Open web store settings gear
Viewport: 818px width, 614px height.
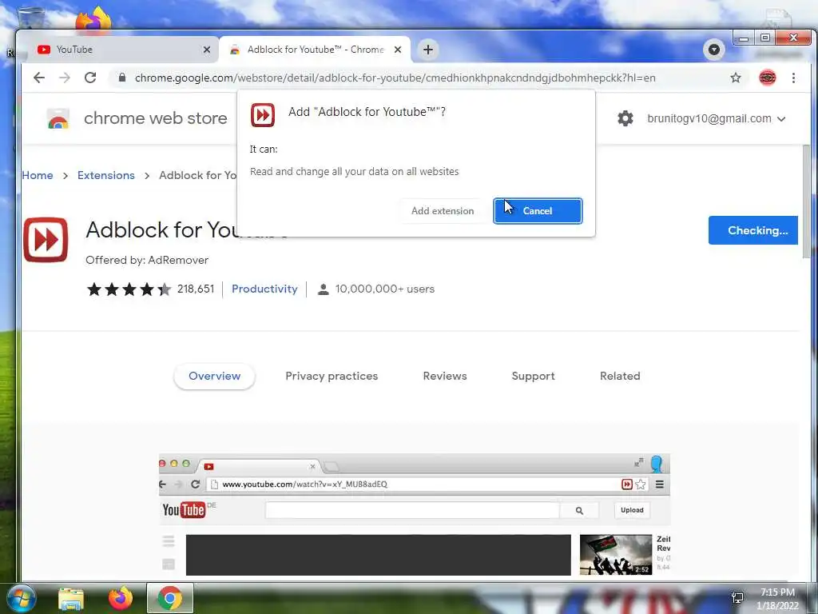pyautogui.click(x=625, y=118)
